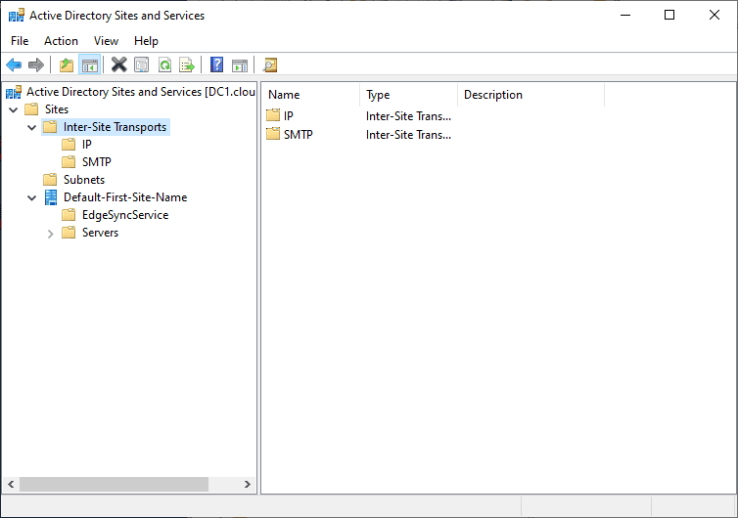
Task: Toggle Show/Hide Console Tree button
Action: (x=89, y=65)
